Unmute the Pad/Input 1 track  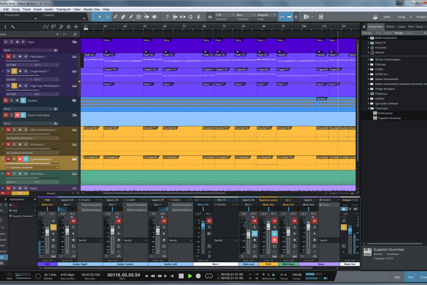8,57
